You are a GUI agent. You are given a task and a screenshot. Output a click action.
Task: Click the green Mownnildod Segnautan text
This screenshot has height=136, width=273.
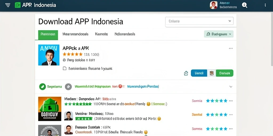click(93, 86)
